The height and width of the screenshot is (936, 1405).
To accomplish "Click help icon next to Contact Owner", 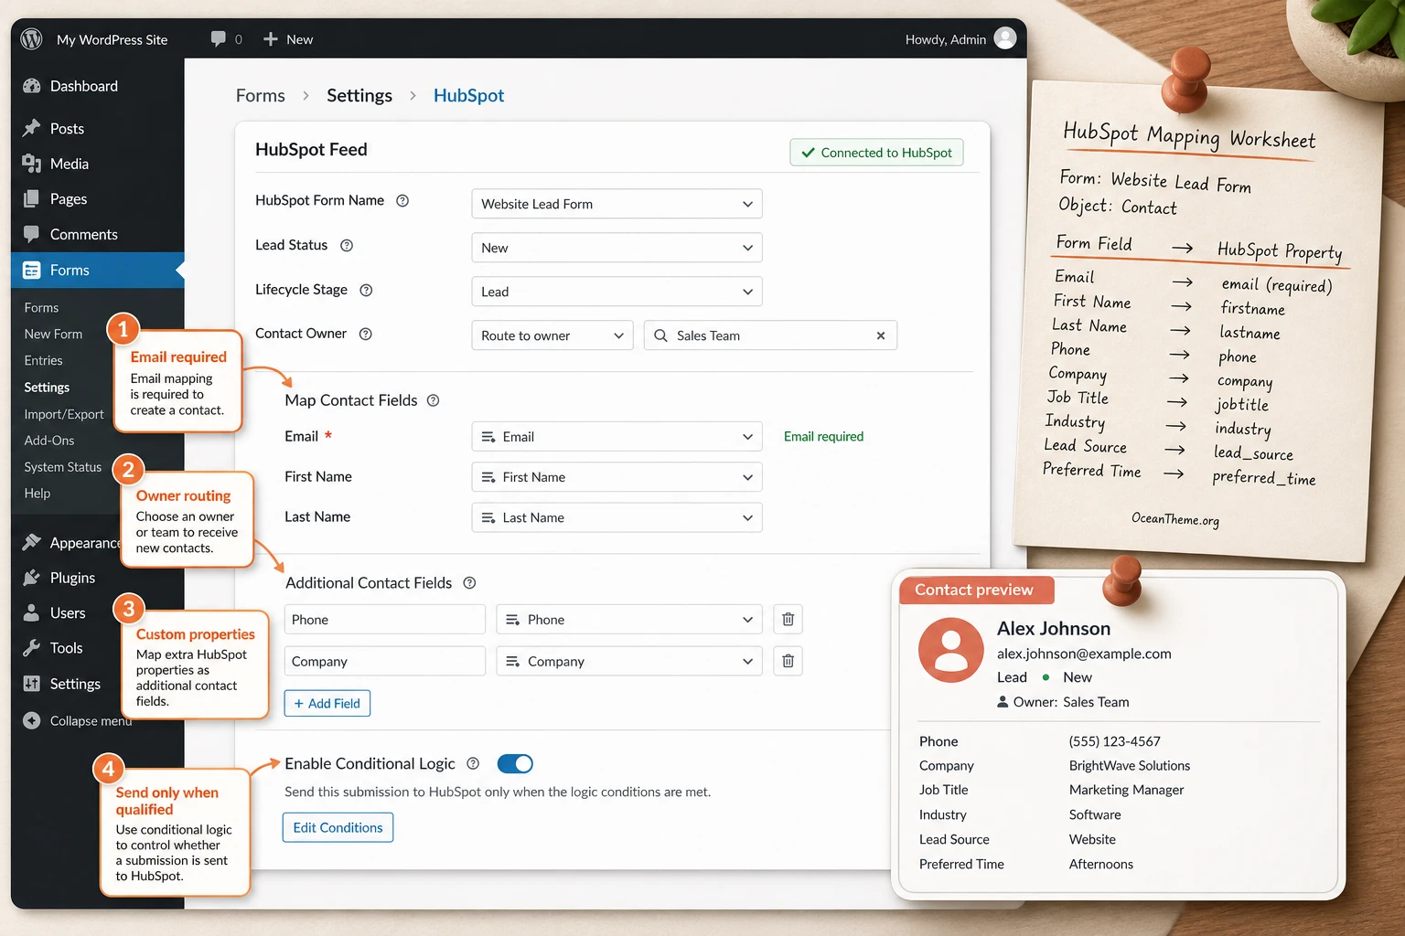I will tap(366, 334).
